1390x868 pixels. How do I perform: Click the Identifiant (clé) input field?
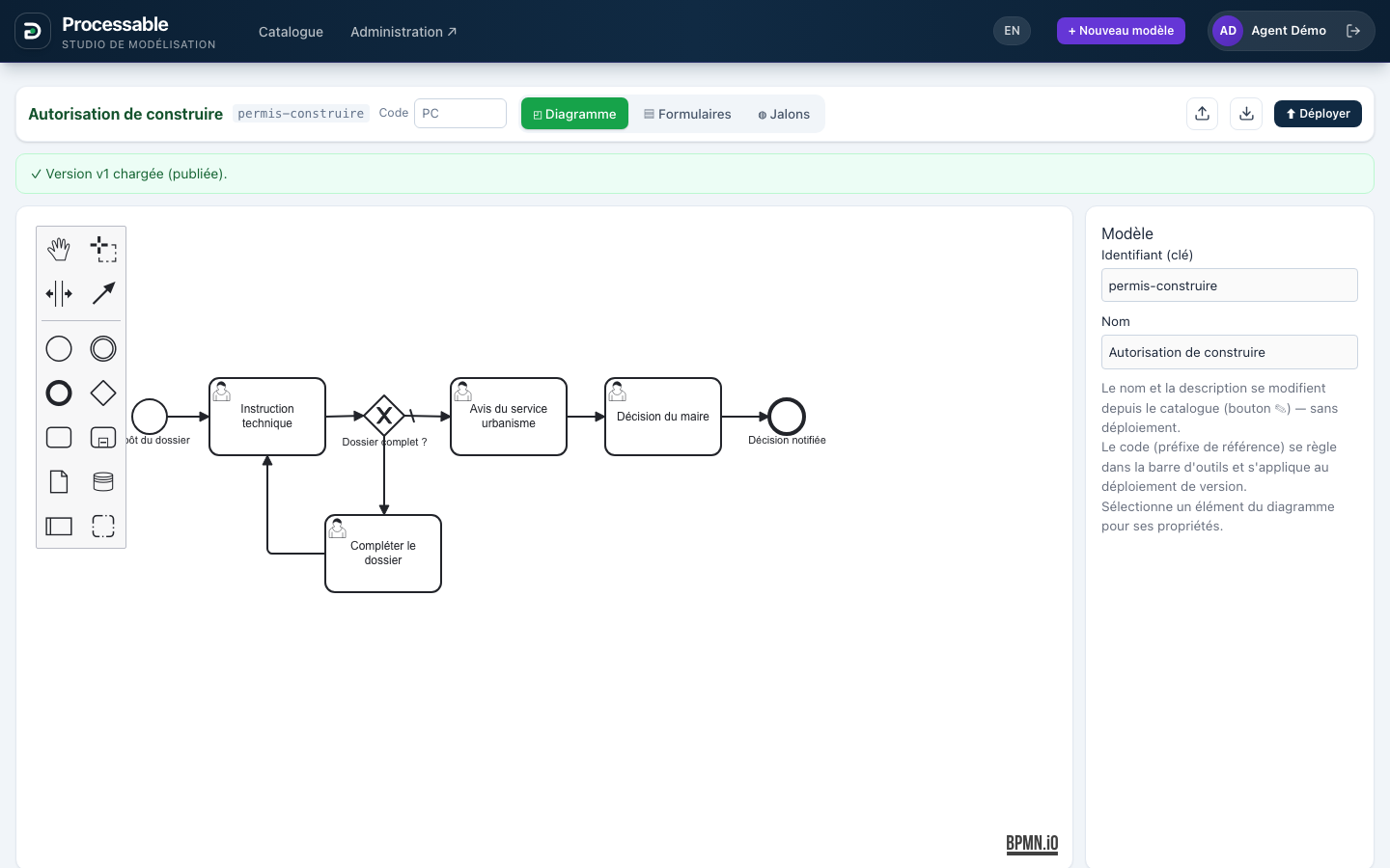tap(1229, 285)
